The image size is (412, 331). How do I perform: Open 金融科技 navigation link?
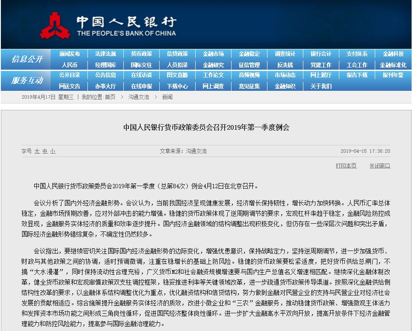point(393,54)
